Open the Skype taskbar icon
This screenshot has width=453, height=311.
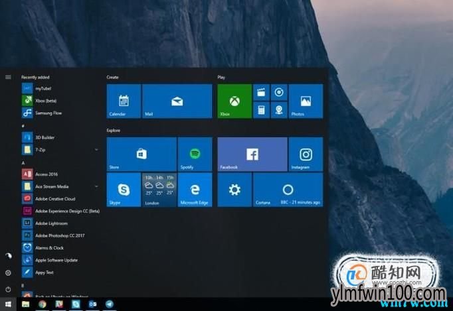tap(76, 304)
